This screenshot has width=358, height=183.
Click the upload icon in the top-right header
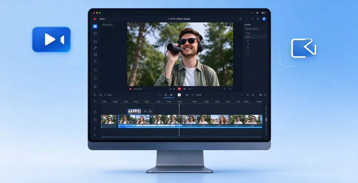(252, 19)
